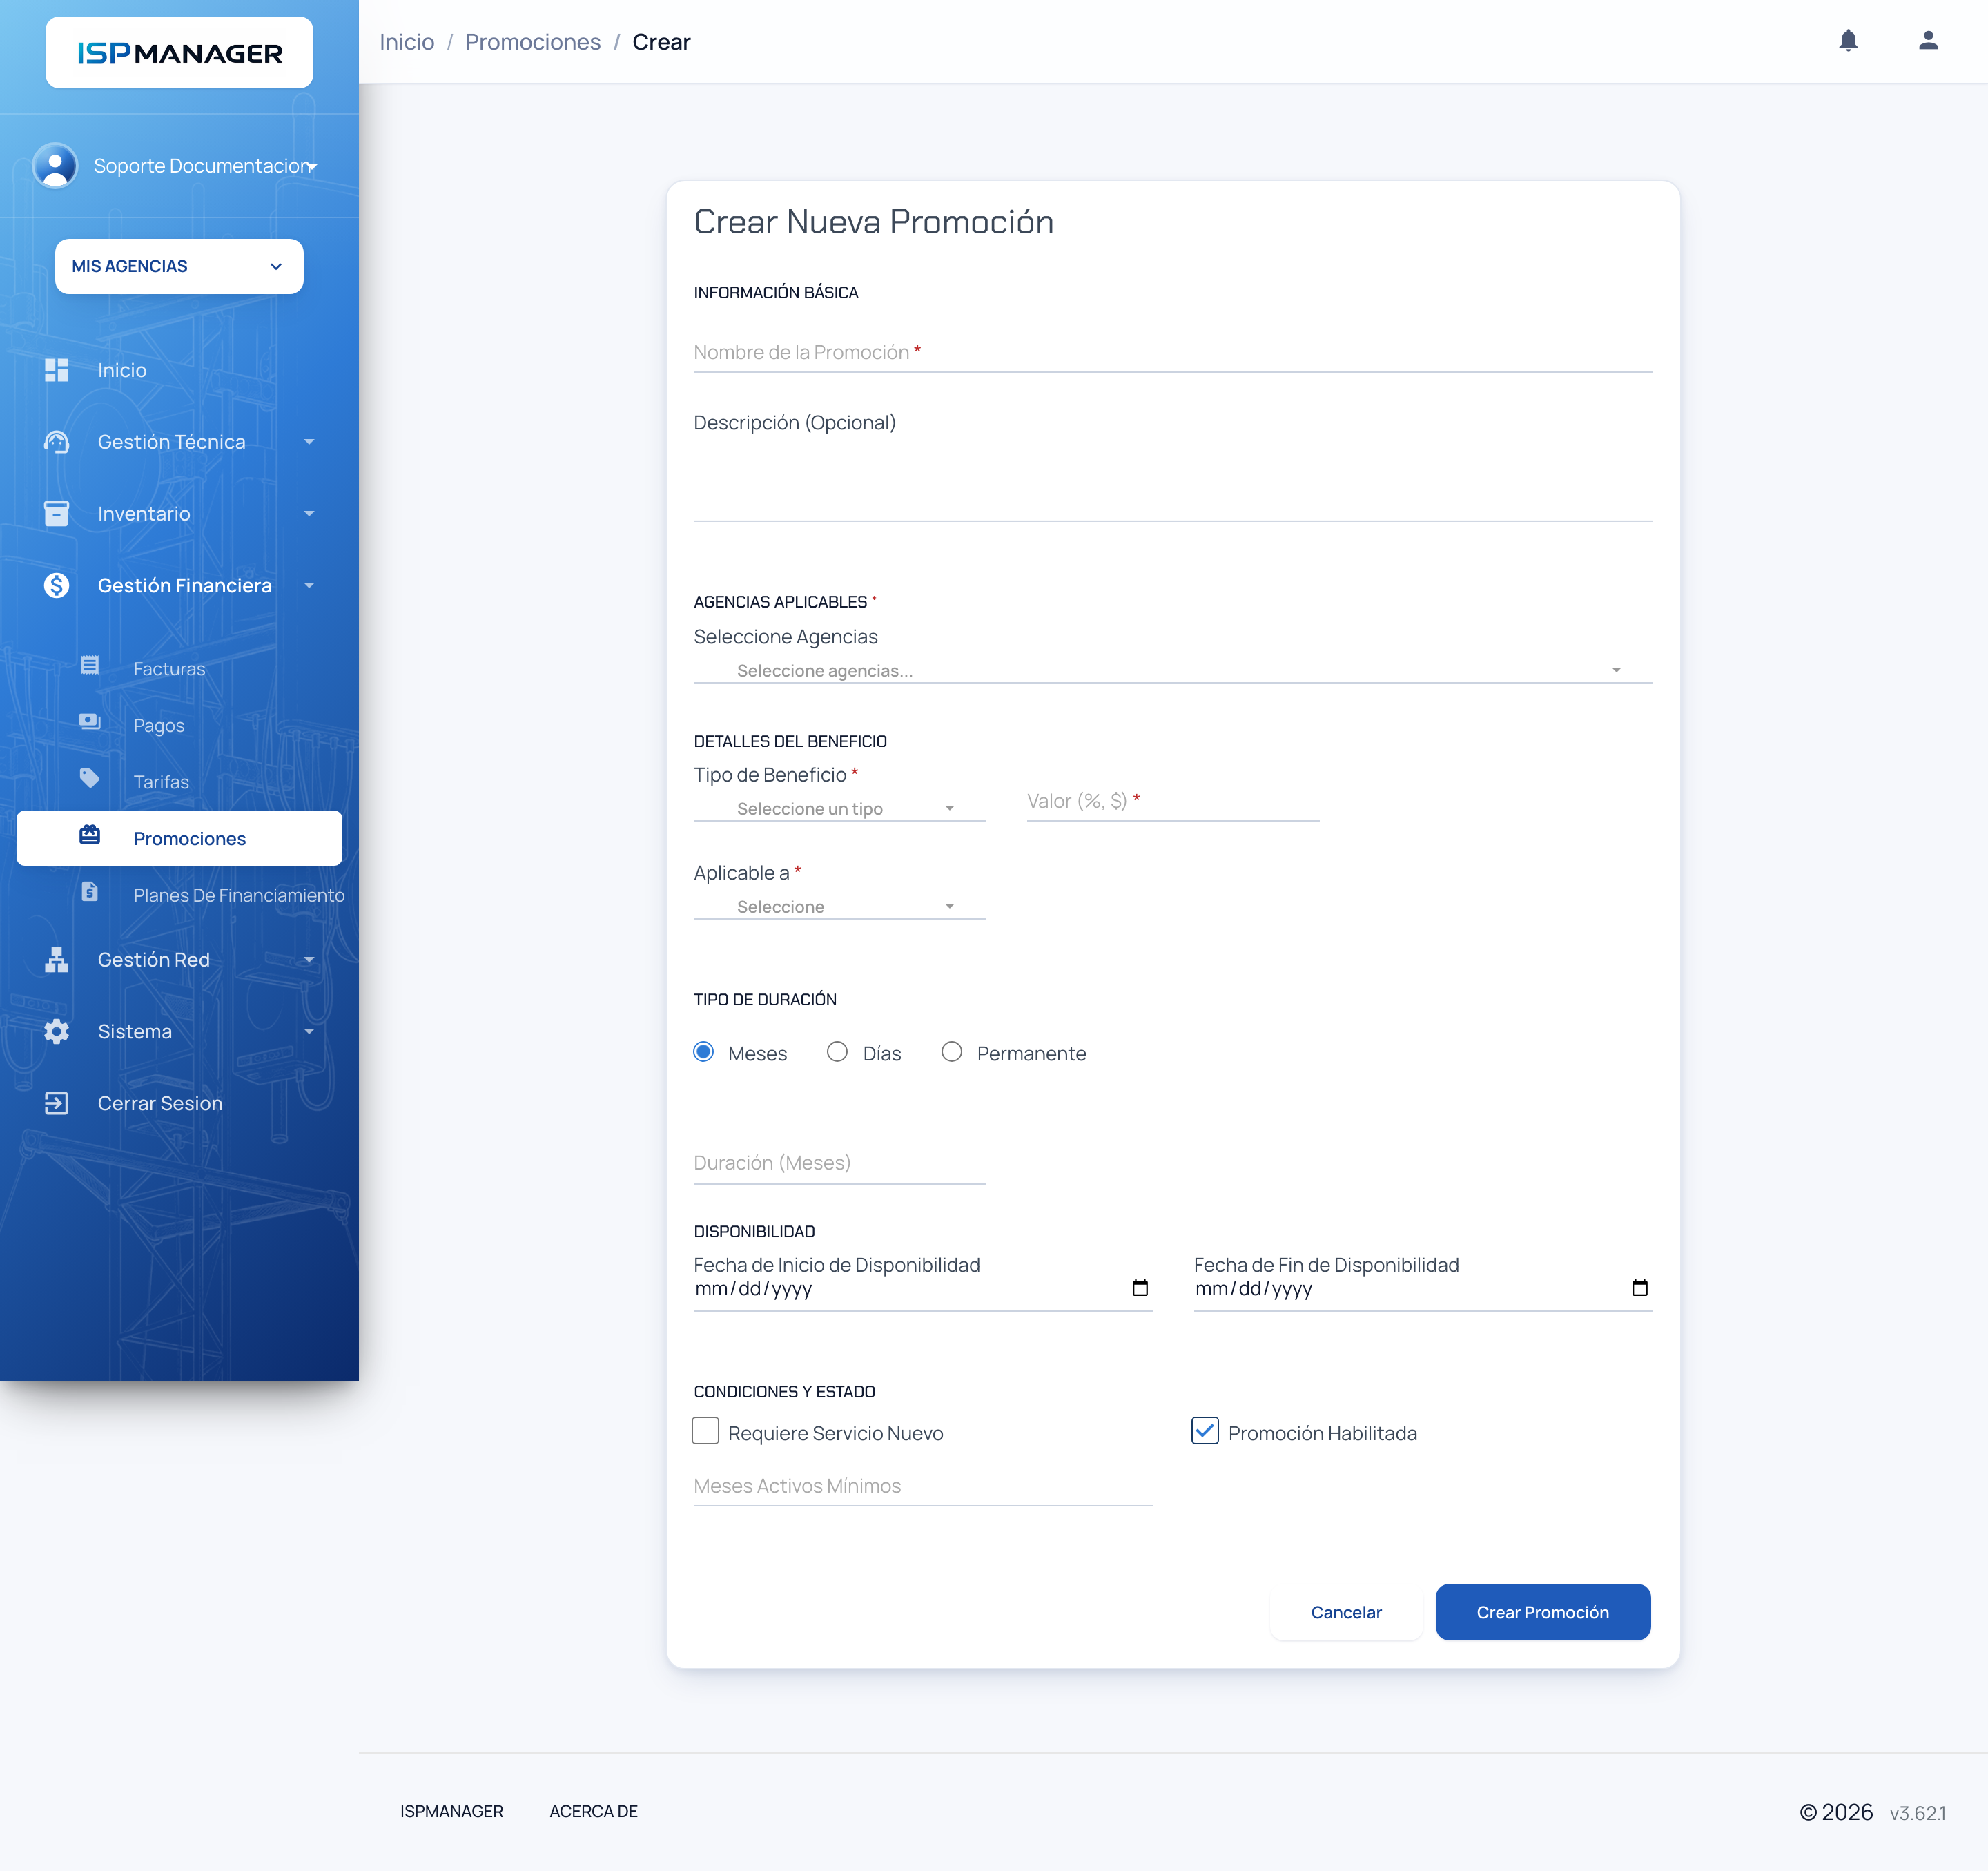Expand the Gestión Técnica menu arrow
The width and height of the screenshot is (1988, 1871).
click(309, 442)
